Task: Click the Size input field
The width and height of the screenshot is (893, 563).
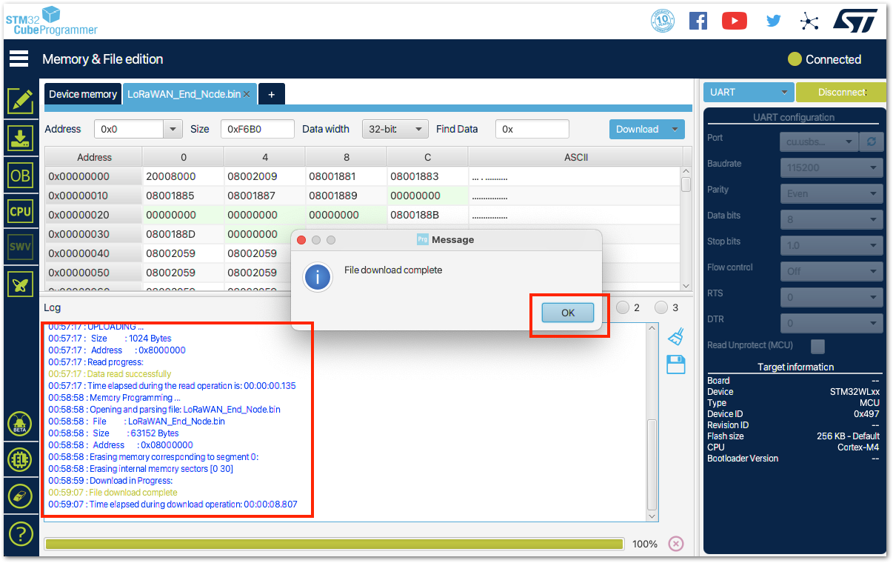Action: click(257, 129)
